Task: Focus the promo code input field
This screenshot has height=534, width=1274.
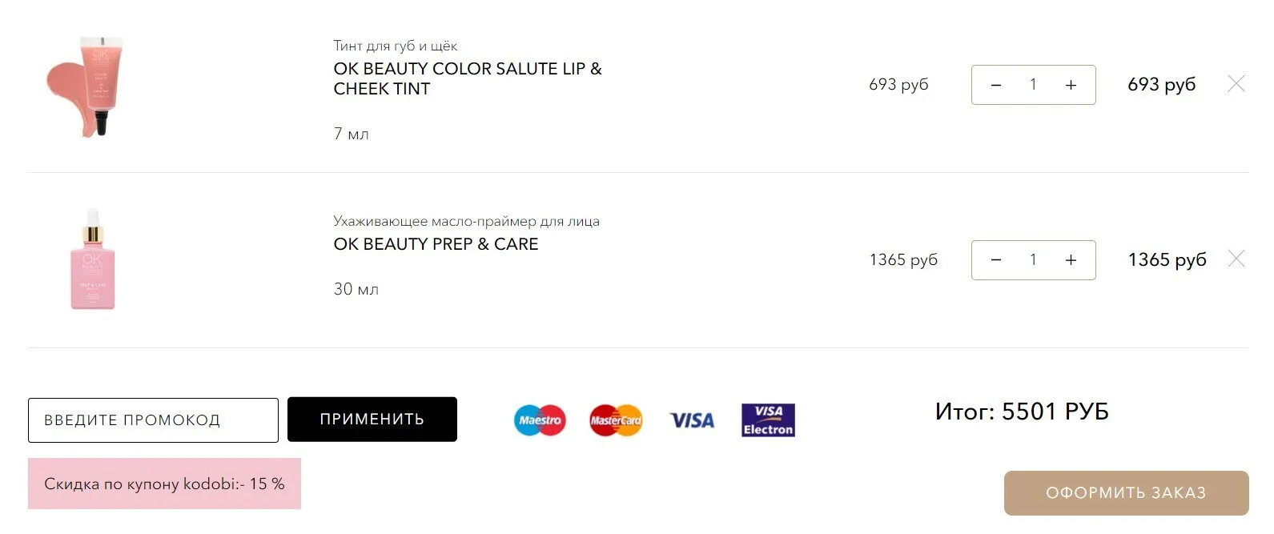Action: (x=153, y=420)
